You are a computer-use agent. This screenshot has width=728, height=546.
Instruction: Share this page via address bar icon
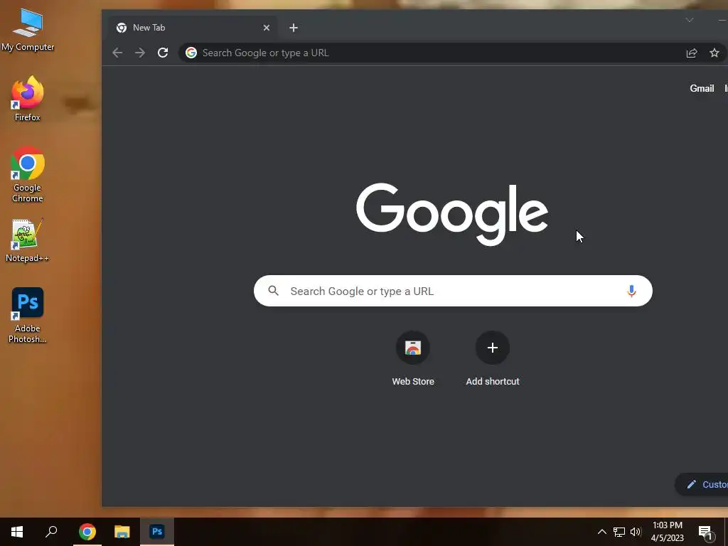coord(692,53)
